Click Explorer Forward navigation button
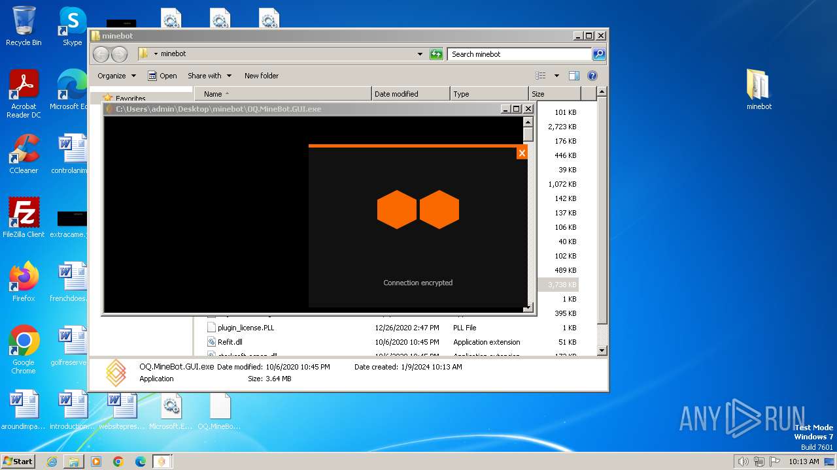This screenshot has width=837, height=470. coord(119,54)
